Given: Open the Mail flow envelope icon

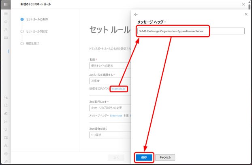Looking at the screenshot, I should point(6,38).
